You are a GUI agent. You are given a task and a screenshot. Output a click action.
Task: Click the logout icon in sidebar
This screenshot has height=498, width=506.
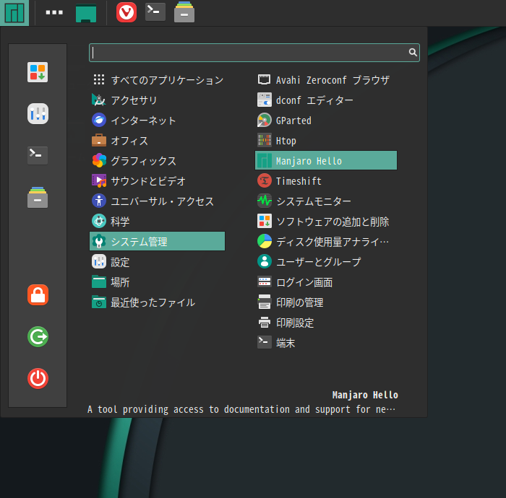[x=38, y=336]
